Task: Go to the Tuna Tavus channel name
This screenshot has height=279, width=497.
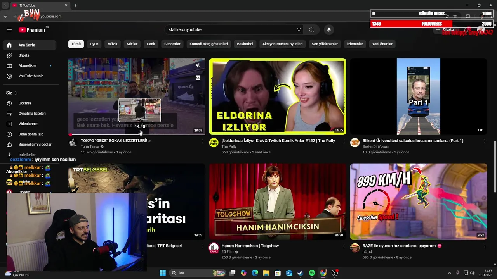Action: (90, 147)
